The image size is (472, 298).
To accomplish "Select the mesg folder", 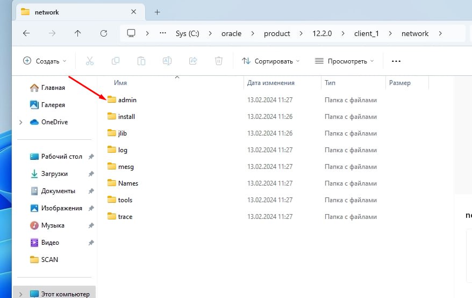I will [121, 166].
